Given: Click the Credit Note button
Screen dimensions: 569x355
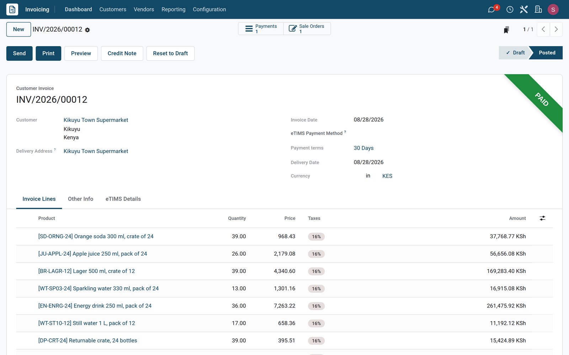Looking at the screenshot, I should click(x=122, y=53).
